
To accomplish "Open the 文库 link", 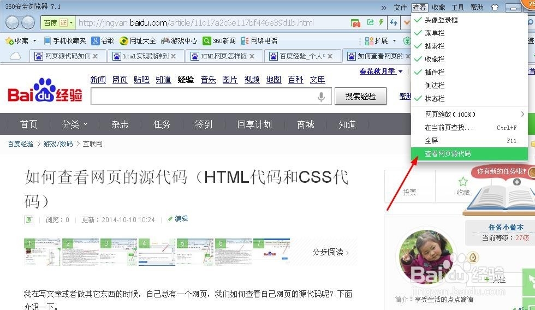I will coord(317,80).
